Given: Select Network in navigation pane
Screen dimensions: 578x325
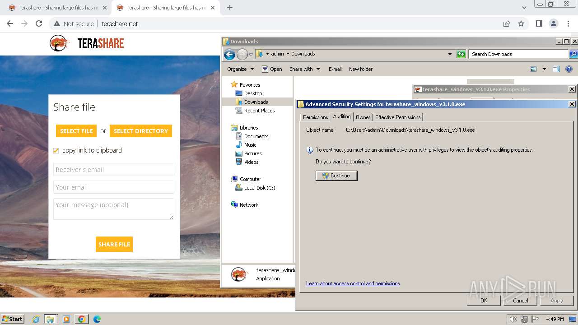Looking at the screenshot, I should pyautogui.click(x=249, y=205).
